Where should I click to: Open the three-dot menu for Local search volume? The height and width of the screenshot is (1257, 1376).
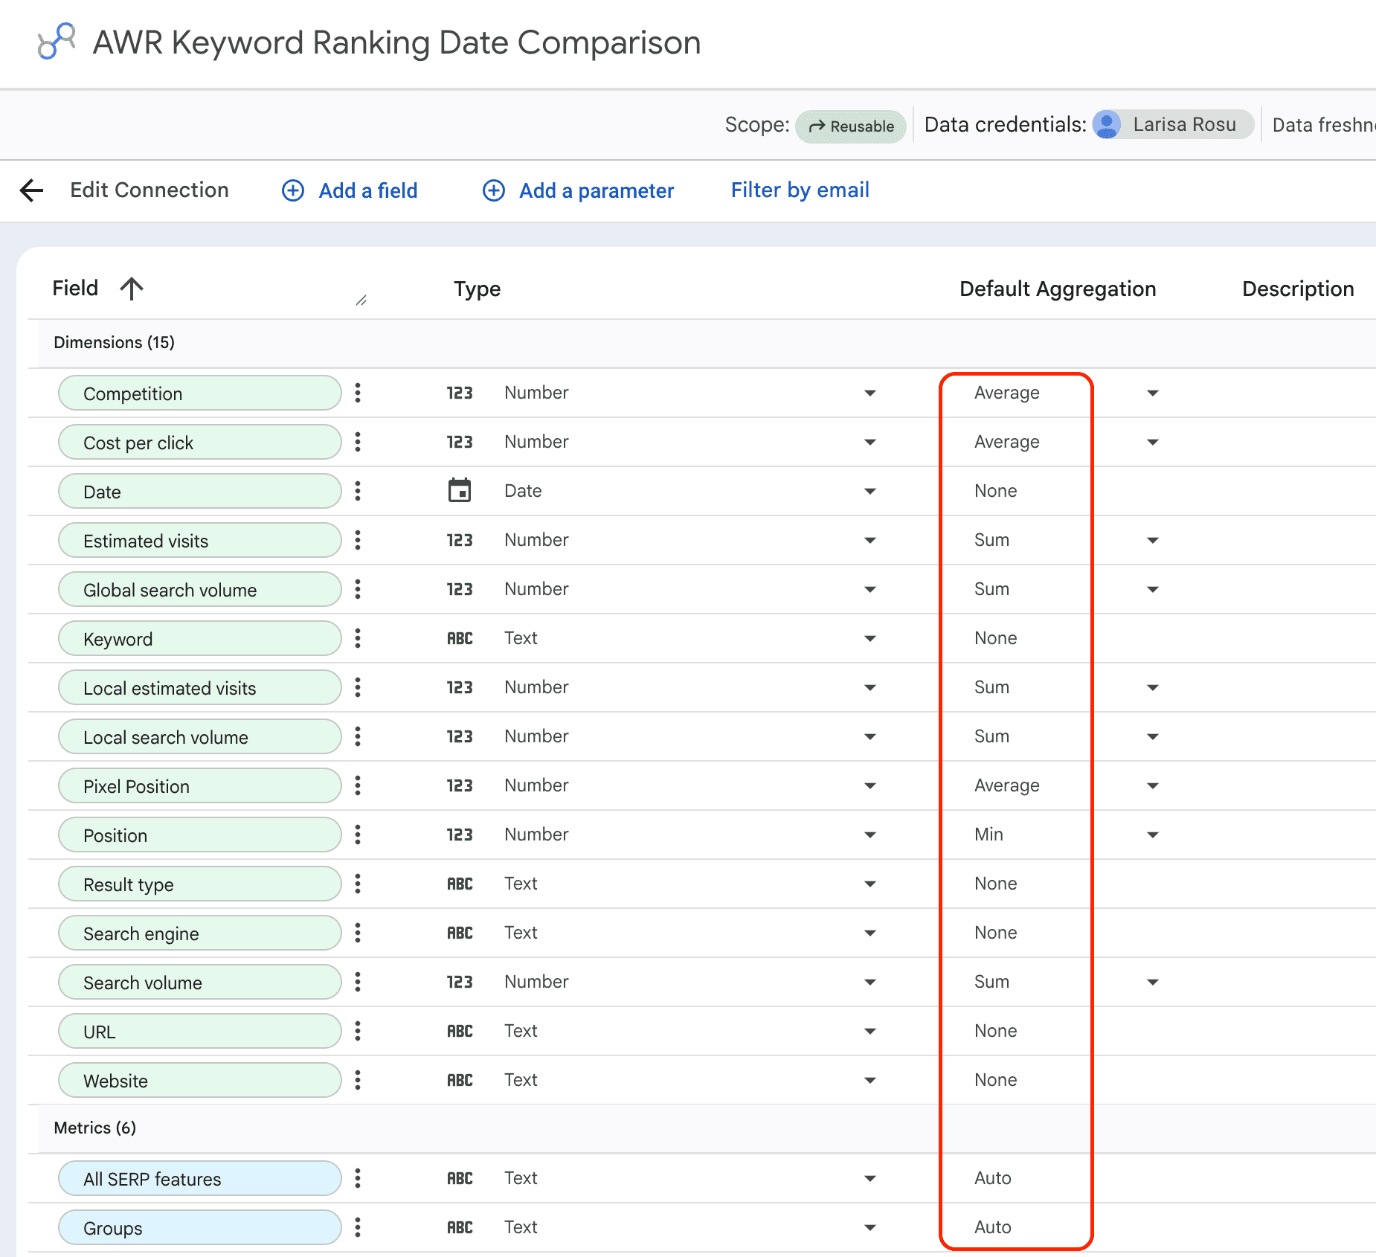point(358,736)
